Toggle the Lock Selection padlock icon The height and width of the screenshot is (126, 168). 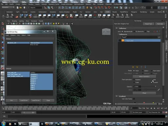click(87, 8)
